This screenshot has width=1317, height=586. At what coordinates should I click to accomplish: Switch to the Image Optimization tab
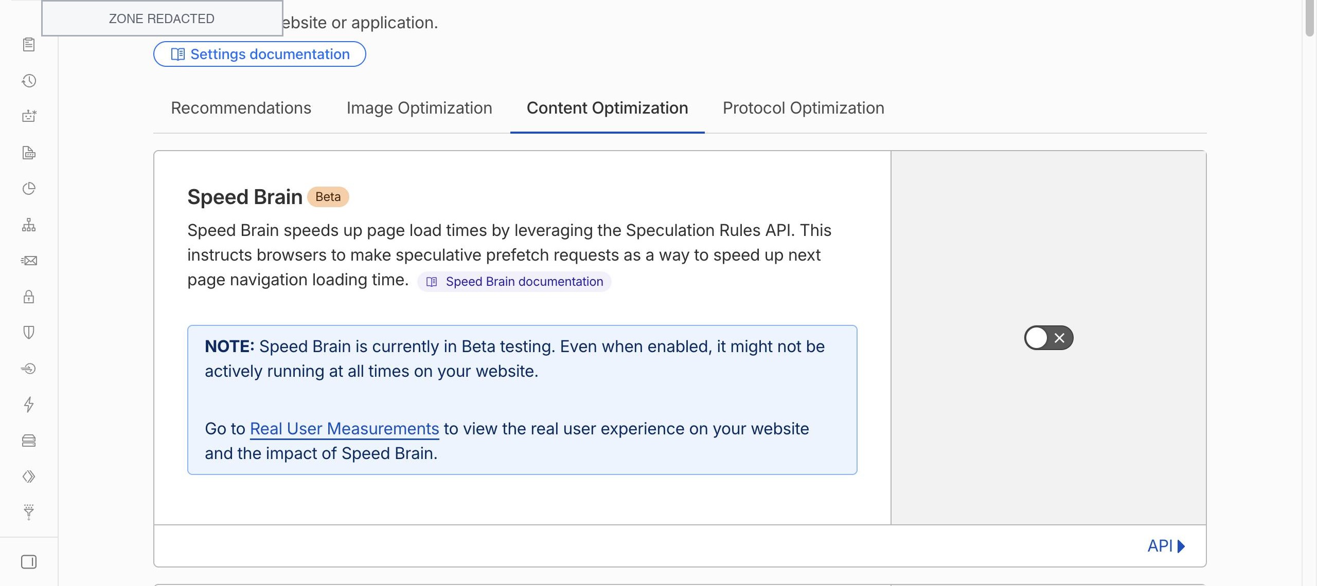click(x=419, y=108)
